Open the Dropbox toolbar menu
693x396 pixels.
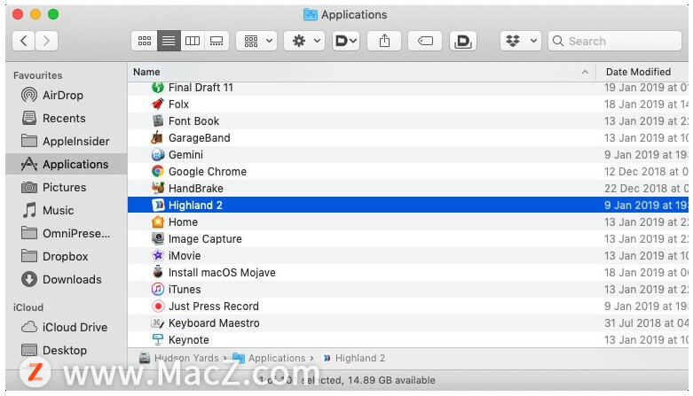pyautogui.click(x=521, y=41)
